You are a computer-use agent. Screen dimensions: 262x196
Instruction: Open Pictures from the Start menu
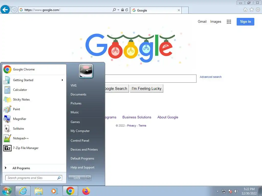pos(76,103)
